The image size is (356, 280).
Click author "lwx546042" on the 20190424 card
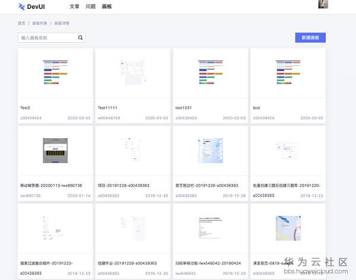pos(186,273)
